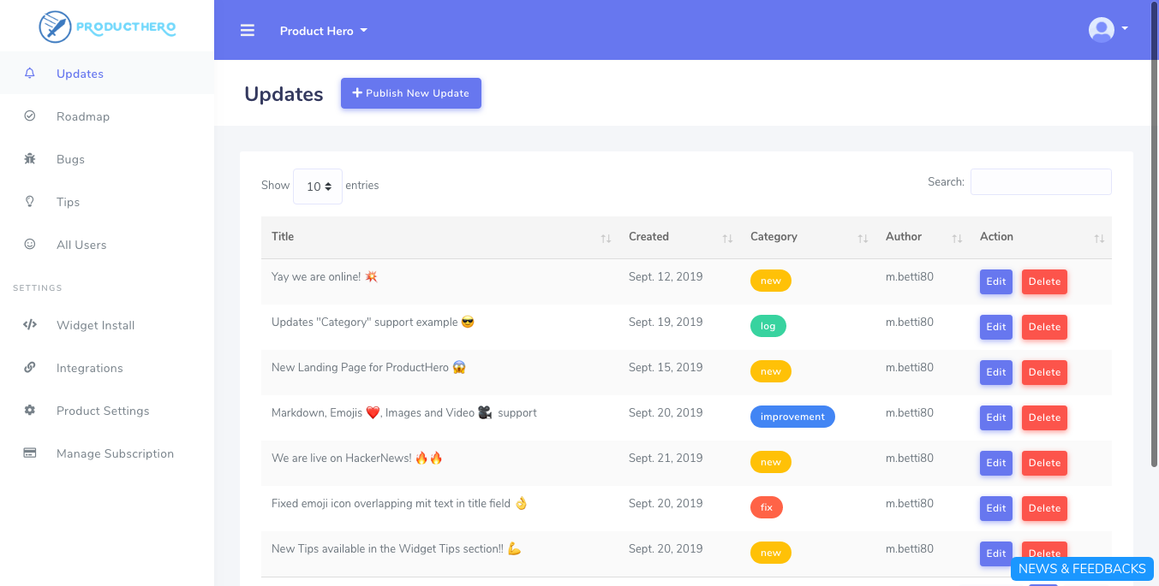The width and height of the screenshot is (1159, 586).
Task: Click the Bugs bug icon
Action: [x=29, y=158]
